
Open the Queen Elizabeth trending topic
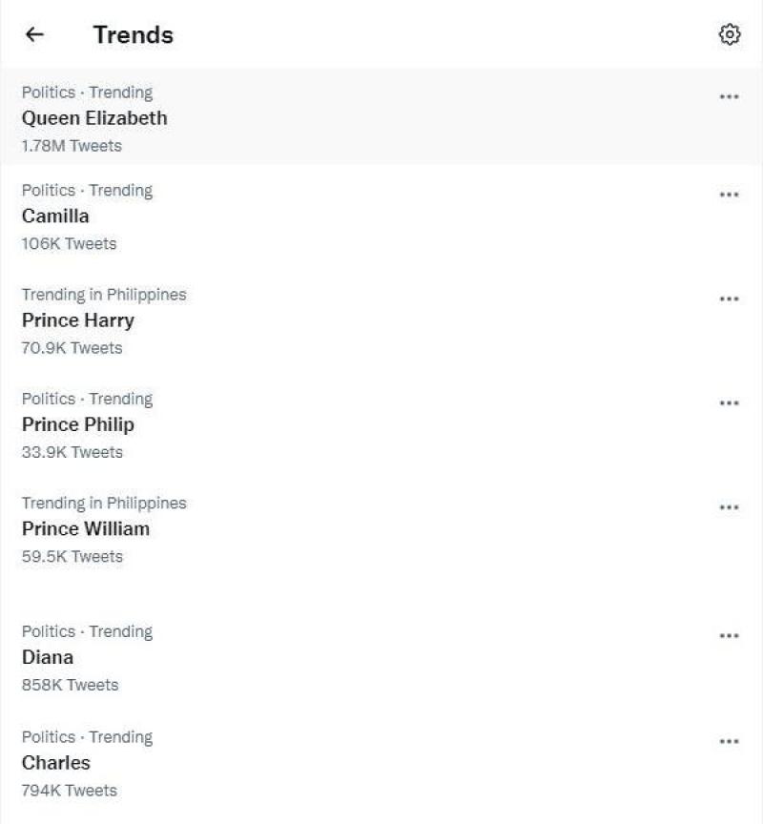click(x=94, y=118)
